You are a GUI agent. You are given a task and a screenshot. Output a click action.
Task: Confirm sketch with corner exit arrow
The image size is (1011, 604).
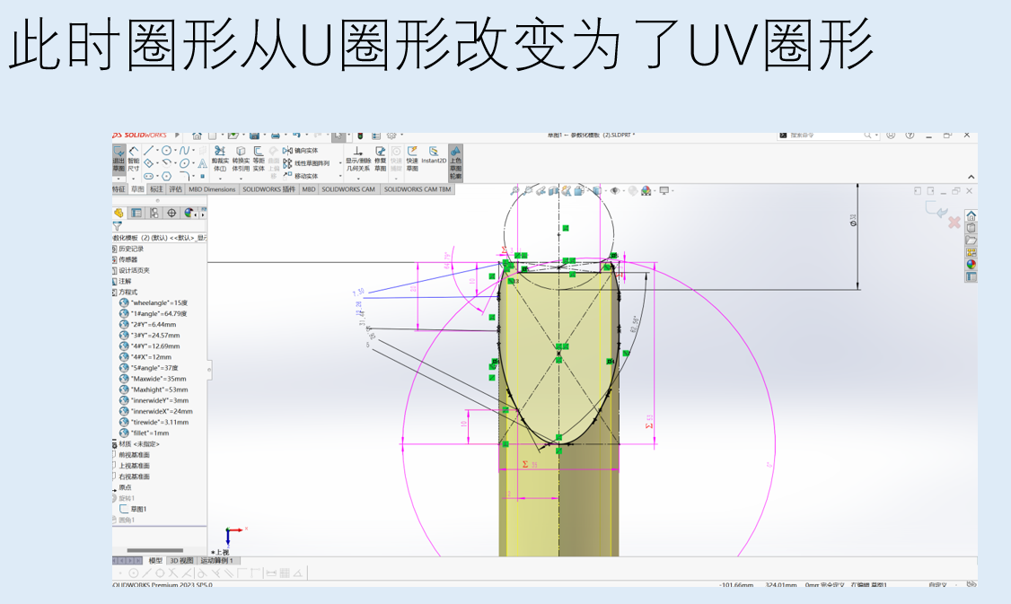tap(936, 210)
